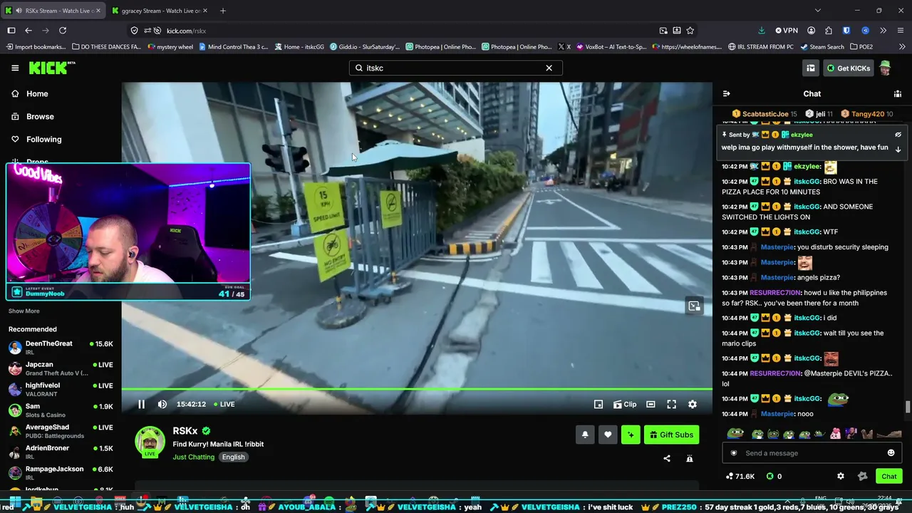Open highfivelol recommended channel
Viewport: 912px width, 513px height.
click(x=61, y=389)
